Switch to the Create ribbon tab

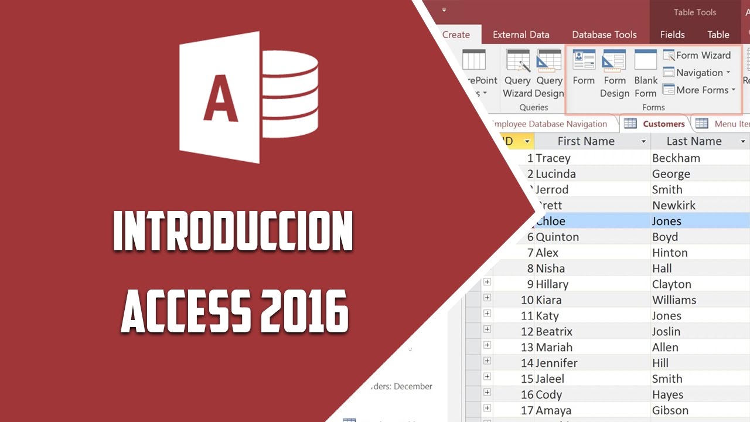456,35
